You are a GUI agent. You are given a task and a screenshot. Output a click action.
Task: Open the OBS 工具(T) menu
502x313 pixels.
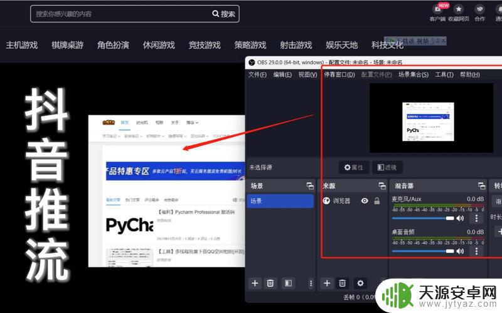(x=444, y=74)
